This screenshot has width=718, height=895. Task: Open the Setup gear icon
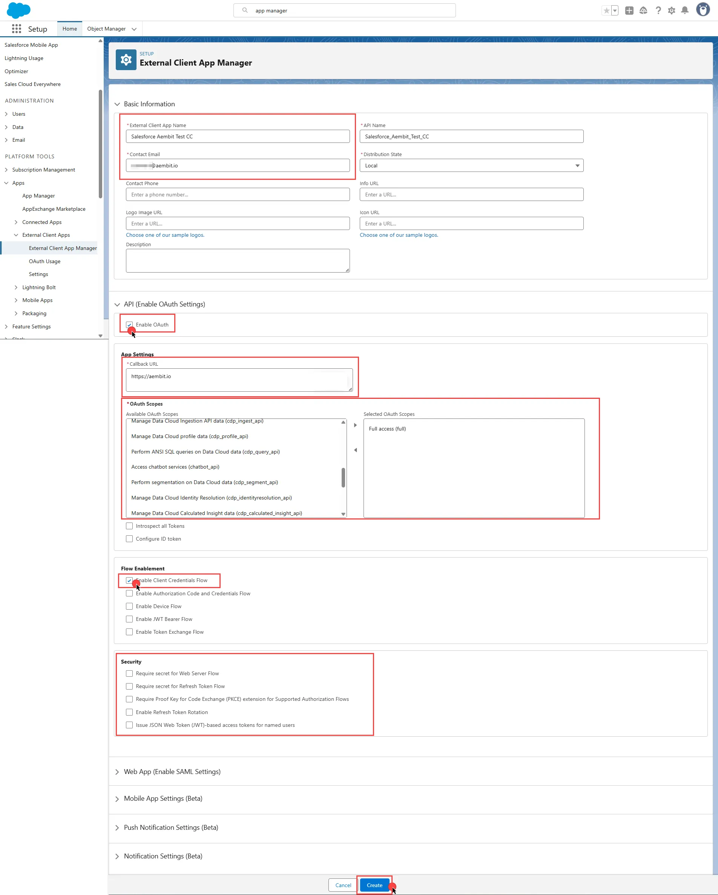(672, 11)
